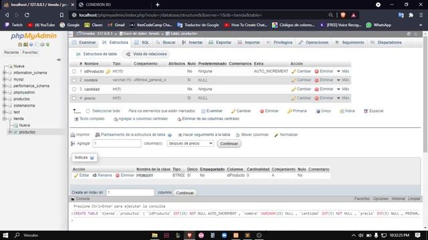Open the notifications icon in system tray
428x240 pixels.
pos(417,235)
